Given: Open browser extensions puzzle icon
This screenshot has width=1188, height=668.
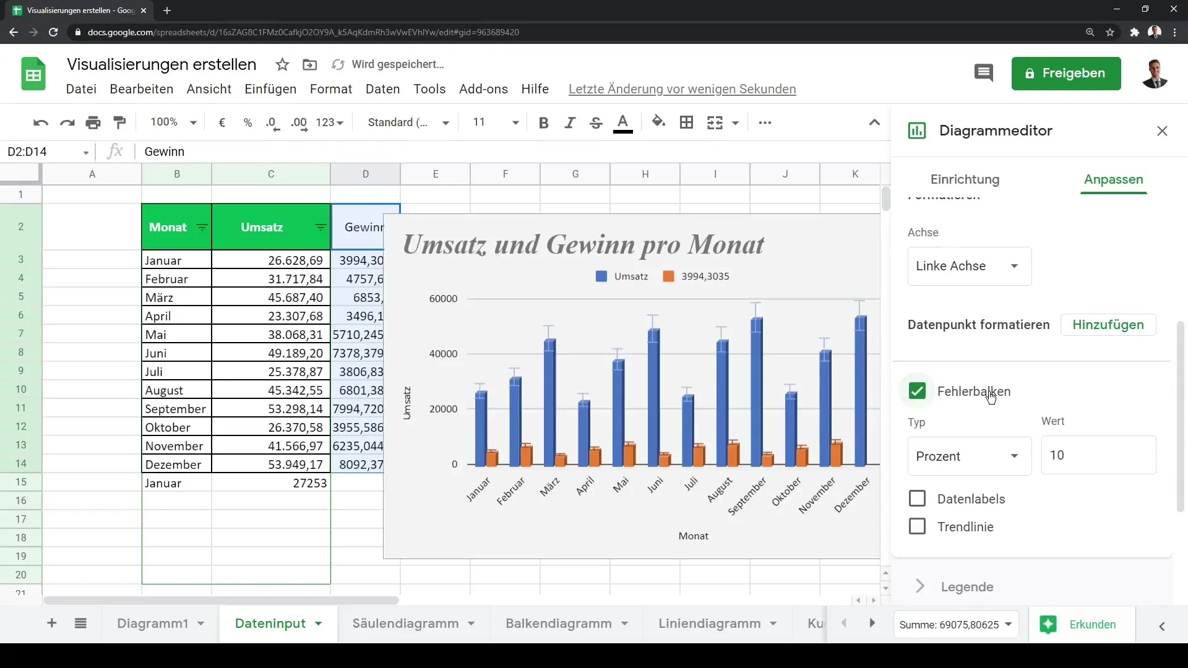Looking at the screenshot, I should [1134, 32].
